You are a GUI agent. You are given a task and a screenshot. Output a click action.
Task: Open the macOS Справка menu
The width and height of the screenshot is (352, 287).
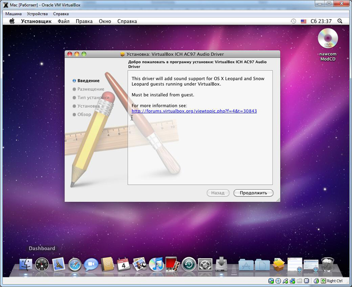tap(127, 21)
